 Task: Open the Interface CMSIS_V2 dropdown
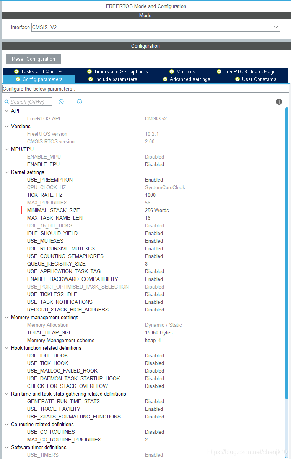[x=156, y=27]
